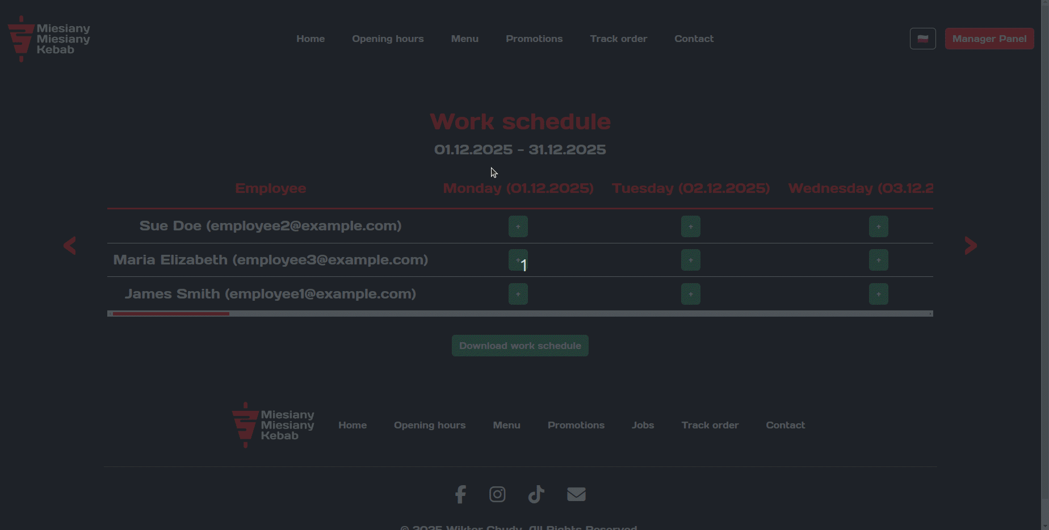Click the email envelope icon

click(x=576, y=494)
